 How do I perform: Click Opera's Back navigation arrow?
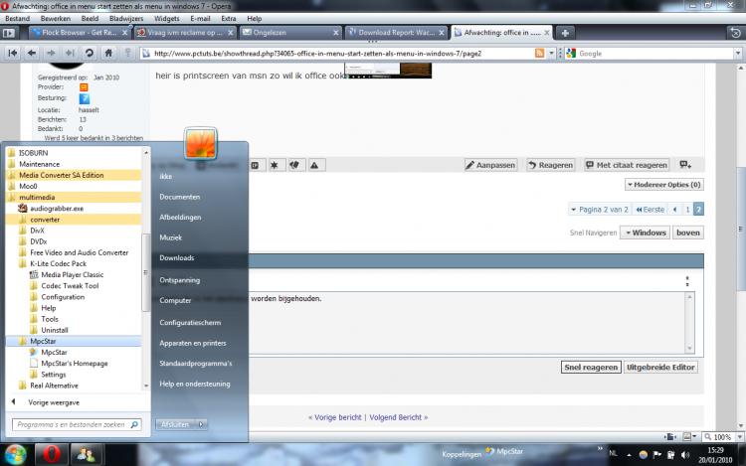coord(32,53)
